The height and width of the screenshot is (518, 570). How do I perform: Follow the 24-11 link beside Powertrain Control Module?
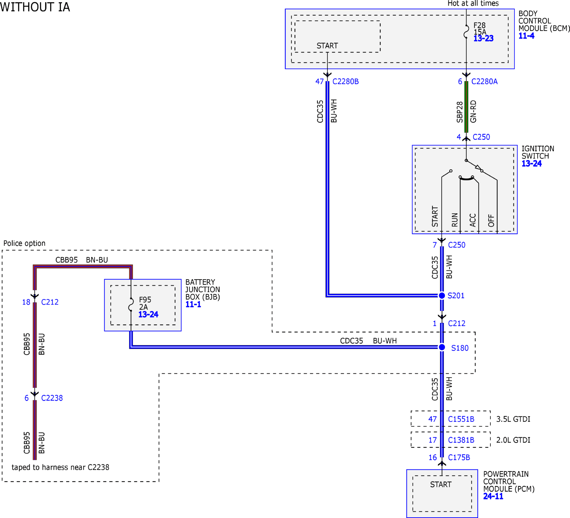493,496
